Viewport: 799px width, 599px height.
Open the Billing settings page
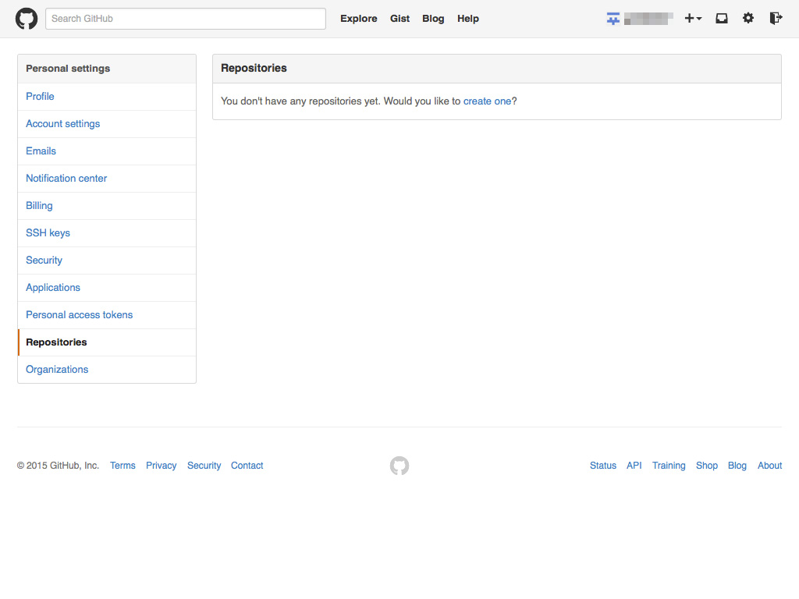[x=39, y=206]
